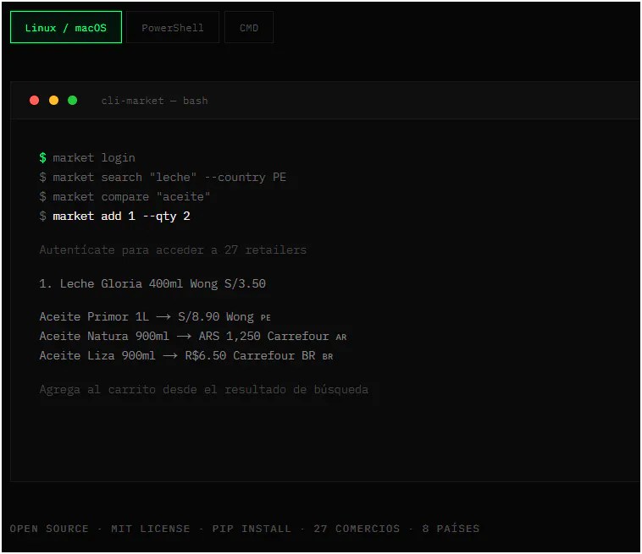Select the 'market login' command line
This screenshot has width=642, height=554.
click(x=87, y=157)
